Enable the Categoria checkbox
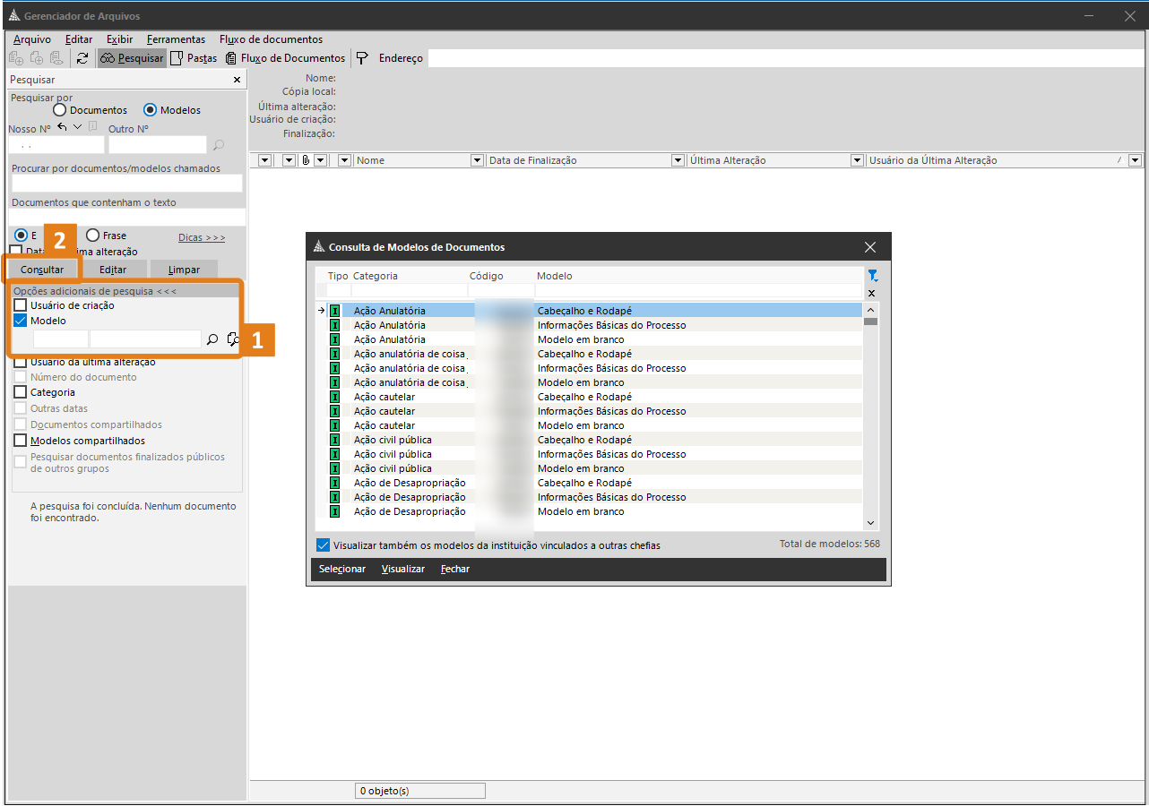Screen dimensions: 1149x806 [x=20, y=392]
